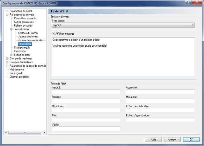The height and width of the screenshot is (146, 204).
Task: Expand the Groupe de machines node
Action: pyautogui.click(x=7, y=58)
